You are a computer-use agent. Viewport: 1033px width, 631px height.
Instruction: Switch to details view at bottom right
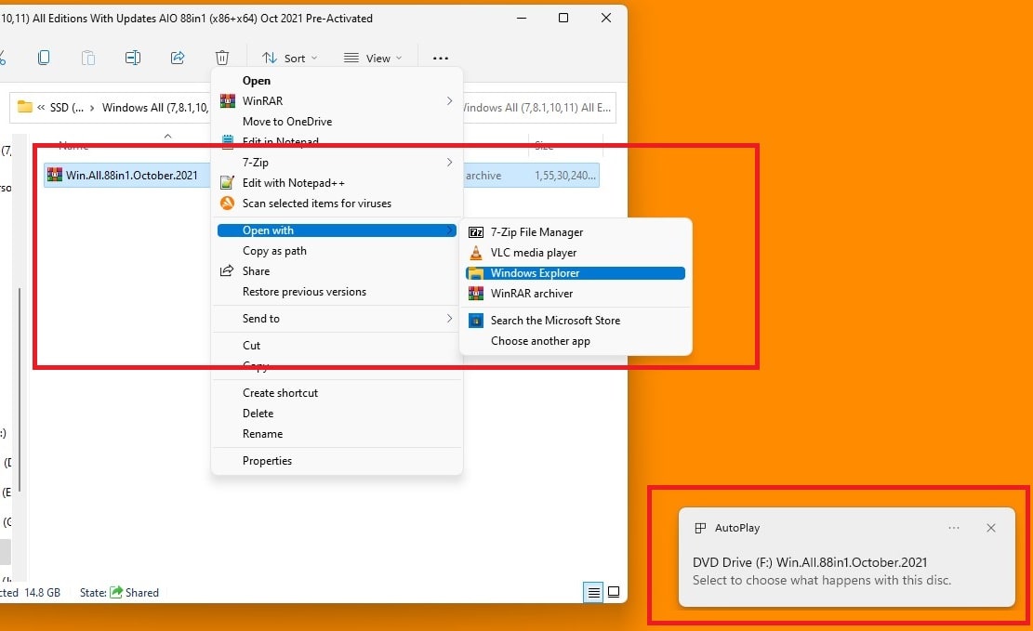(592, 592)
